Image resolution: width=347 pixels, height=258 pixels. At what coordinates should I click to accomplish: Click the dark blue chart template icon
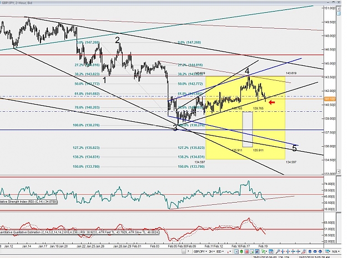257,251
